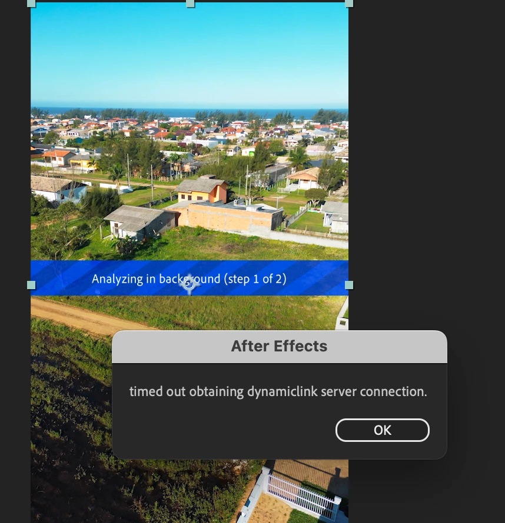Screen dimensions: 505x523
Task: Click OK in the After Effects dialog
Action: [382, 430]
